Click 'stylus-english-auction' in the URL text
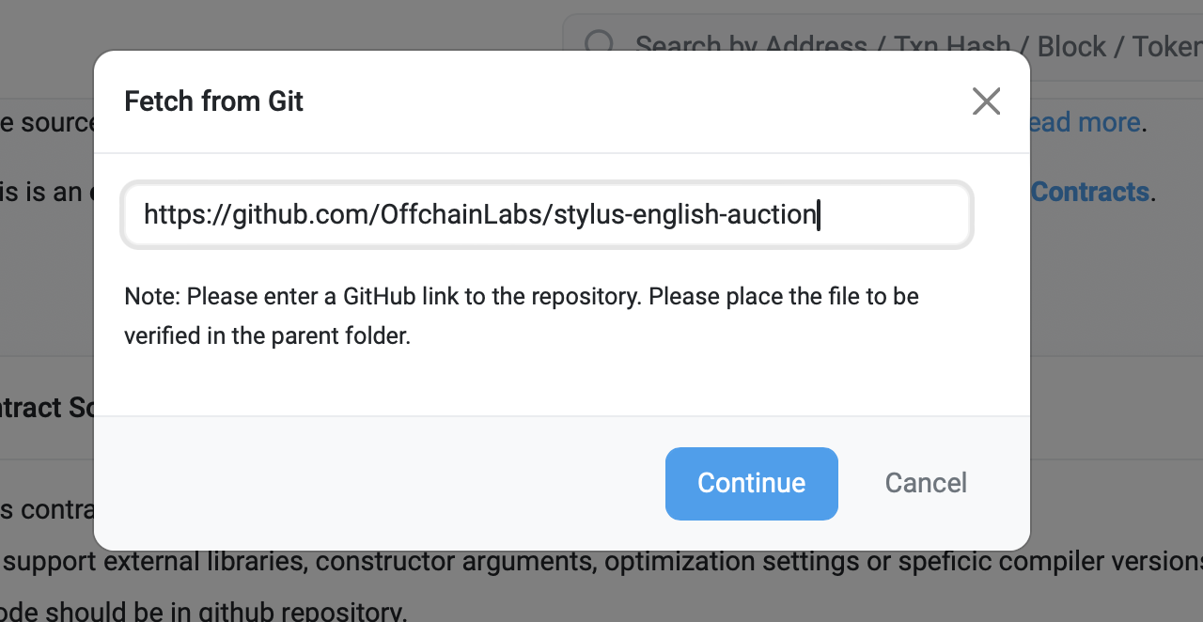The image size is (1203, 622). click(x=685, y=215)
